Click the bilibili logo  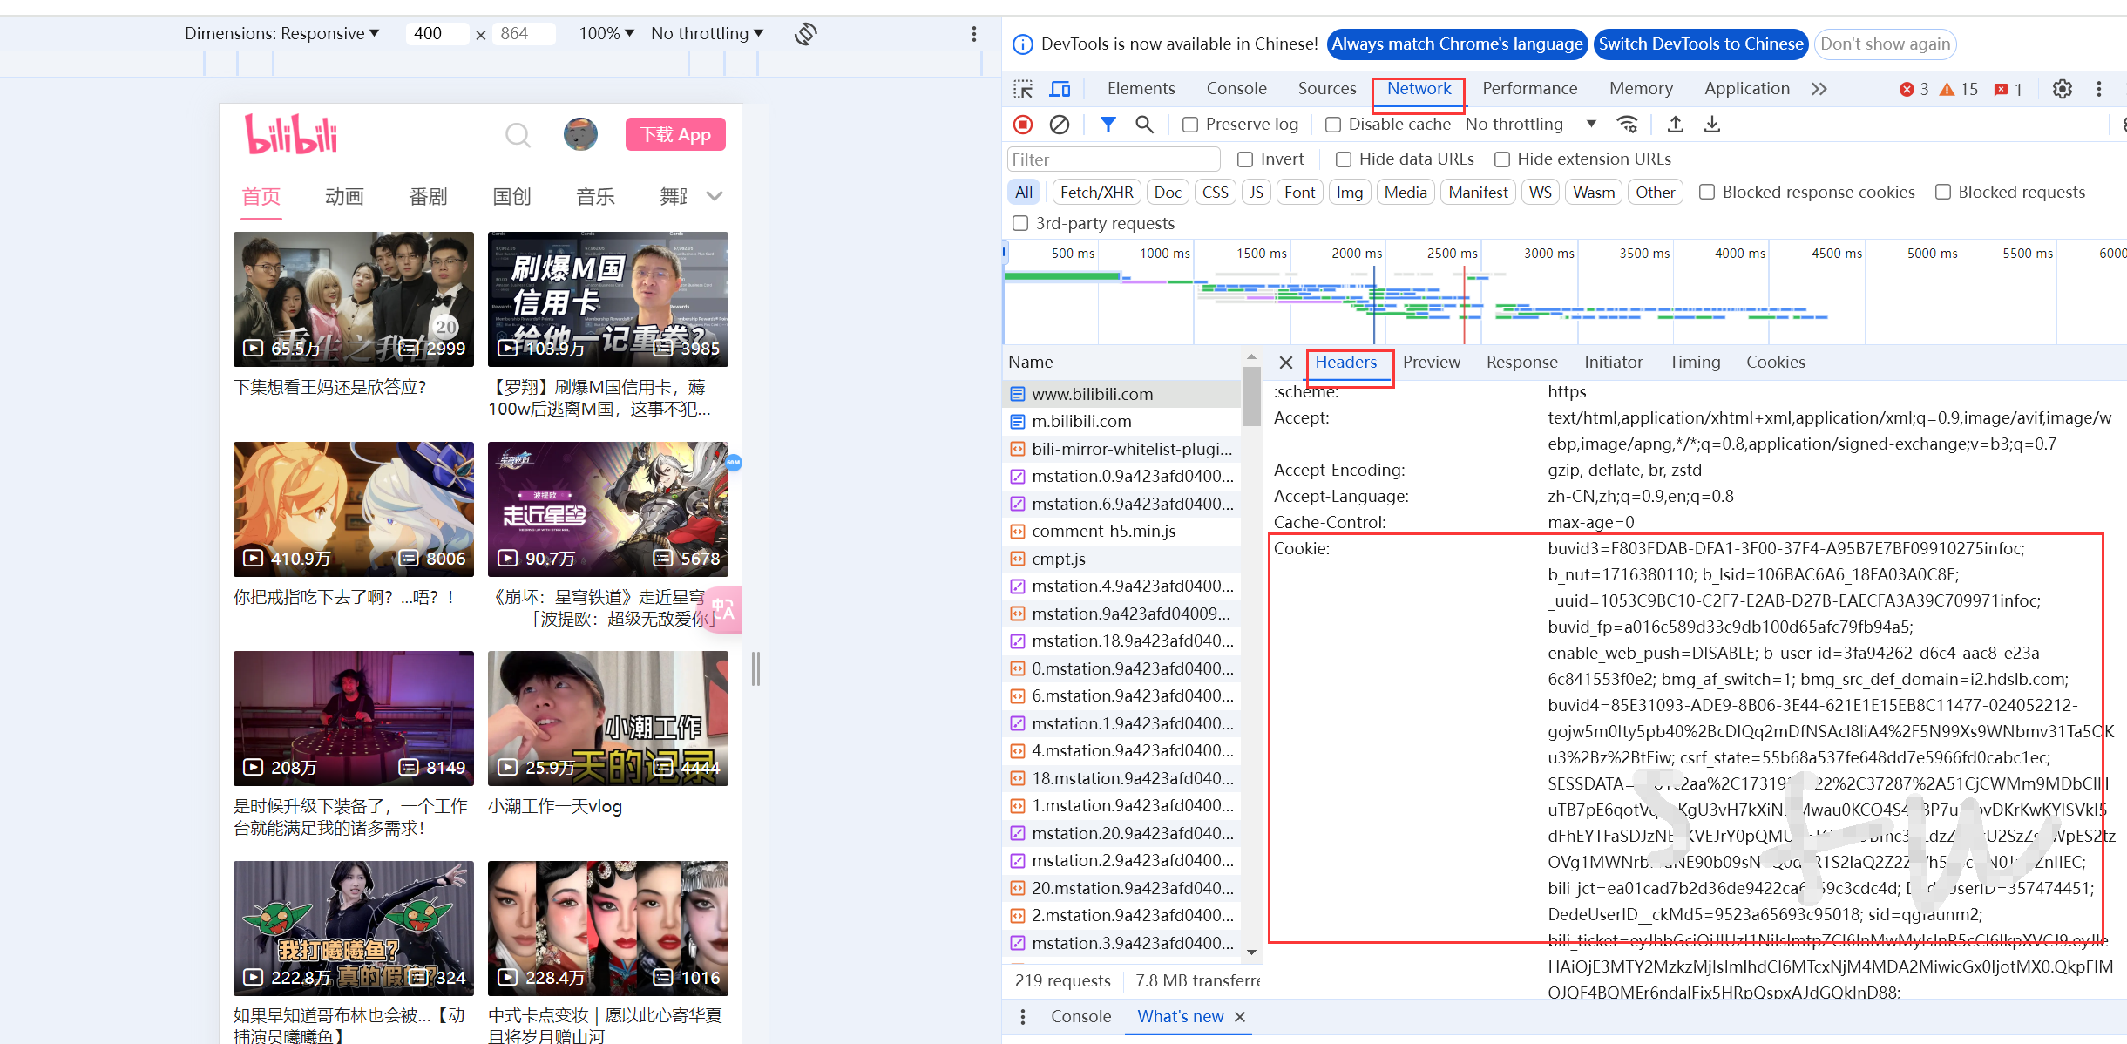point(291,134)
